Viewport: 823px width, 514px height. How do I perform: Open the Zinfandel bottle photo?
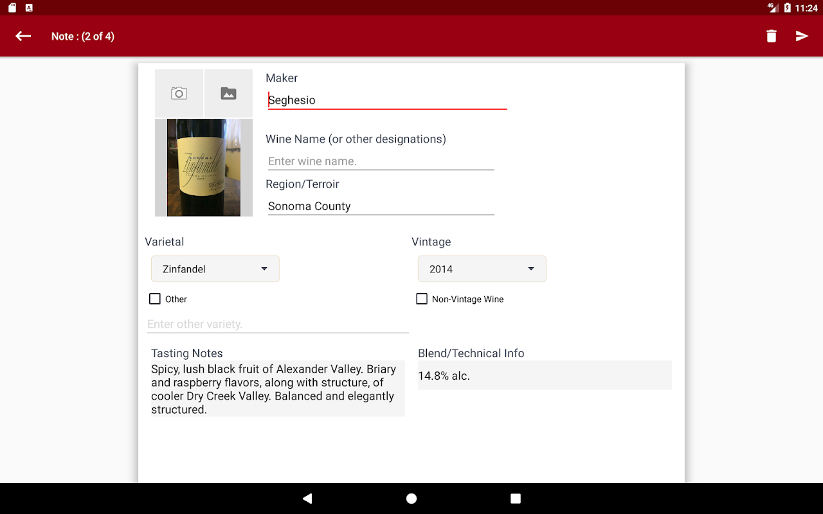click(x=204, y=168)
